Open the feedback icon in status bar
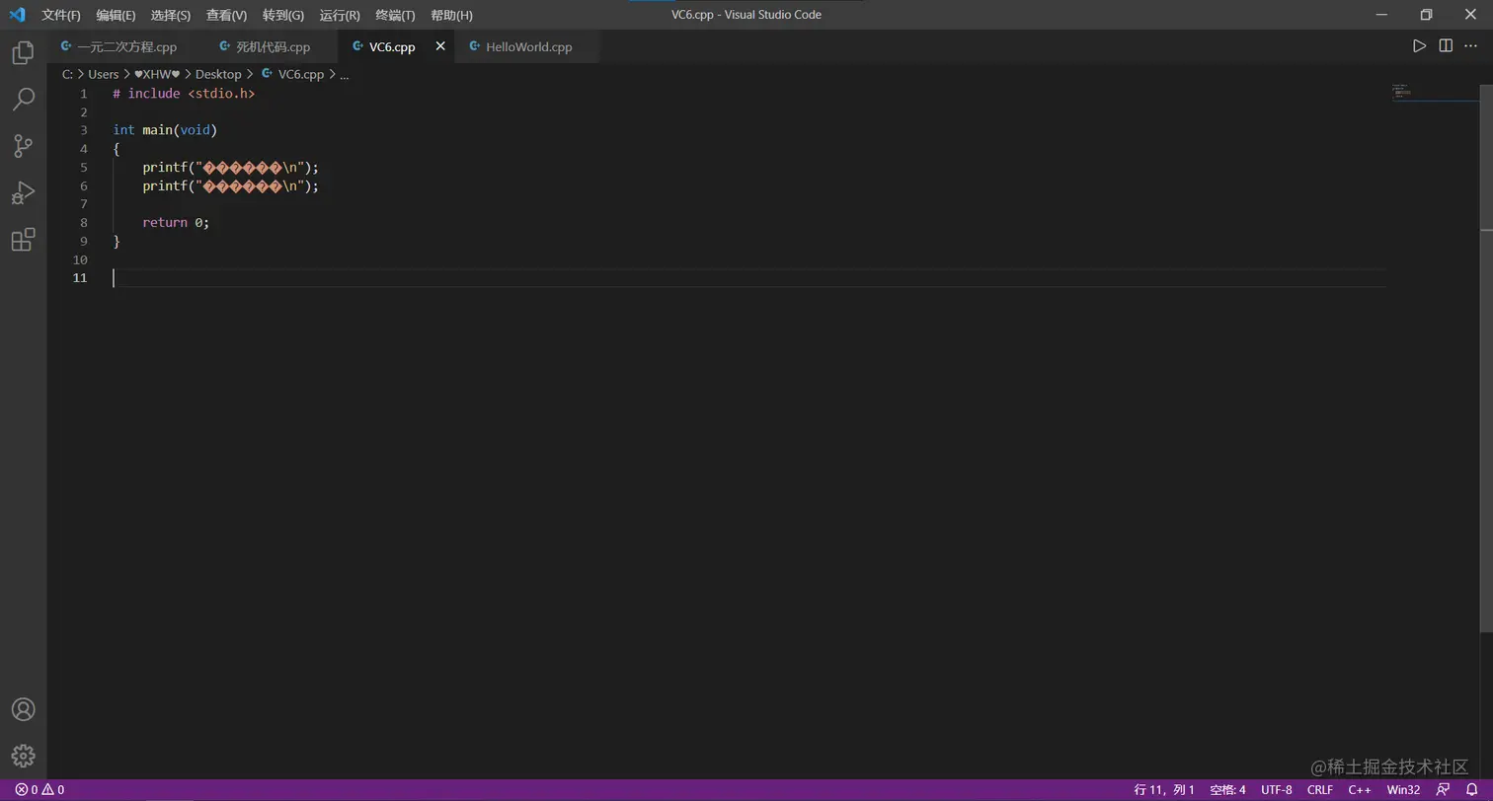Image resolution: width=1493 pixels, height=801 pixels. pyautogui.click(x=1443, y=789)
